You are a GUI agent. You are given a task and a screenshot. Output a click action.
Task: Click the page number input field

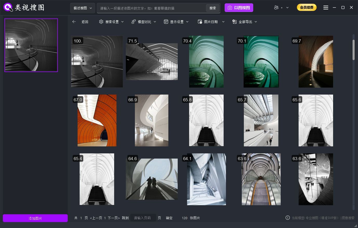(143, 218)
